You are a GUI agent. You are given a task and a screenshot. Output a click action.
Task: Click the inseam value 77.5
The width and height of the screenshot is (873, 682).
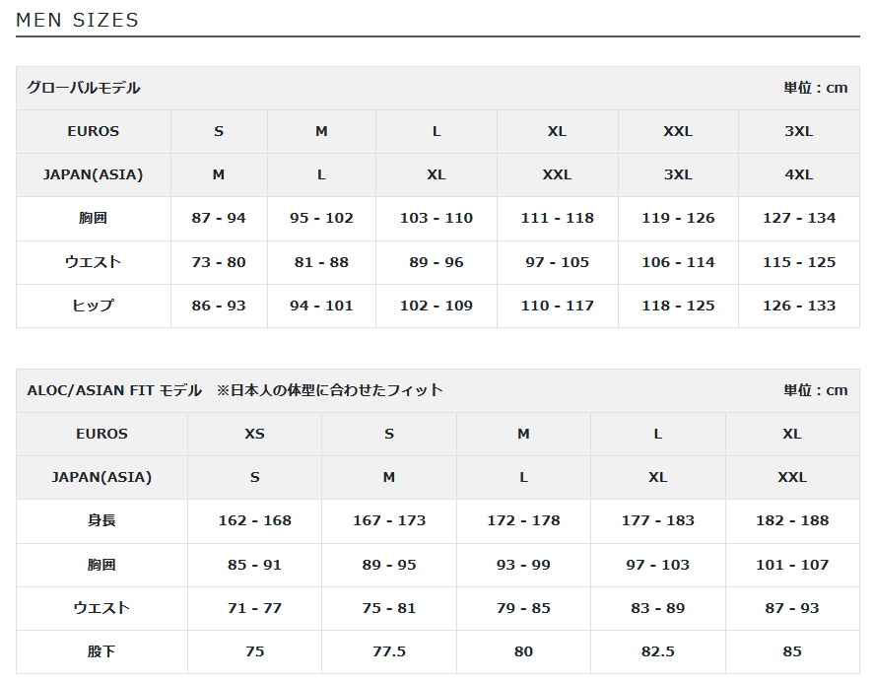[389, 651]
